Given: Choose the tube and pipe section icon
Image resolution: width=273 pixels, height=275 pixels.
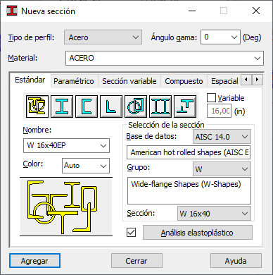Looking at the screenshot, I should [136, 106].
